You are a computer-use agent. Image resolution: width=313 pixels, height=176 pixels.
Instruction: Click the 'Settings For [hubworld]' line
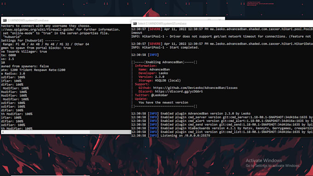(30, 41)
